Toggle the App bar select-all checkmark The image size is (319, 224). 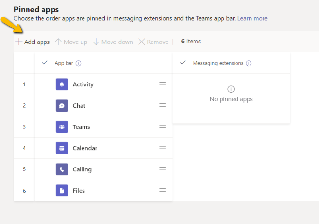[x=45, y=63]
